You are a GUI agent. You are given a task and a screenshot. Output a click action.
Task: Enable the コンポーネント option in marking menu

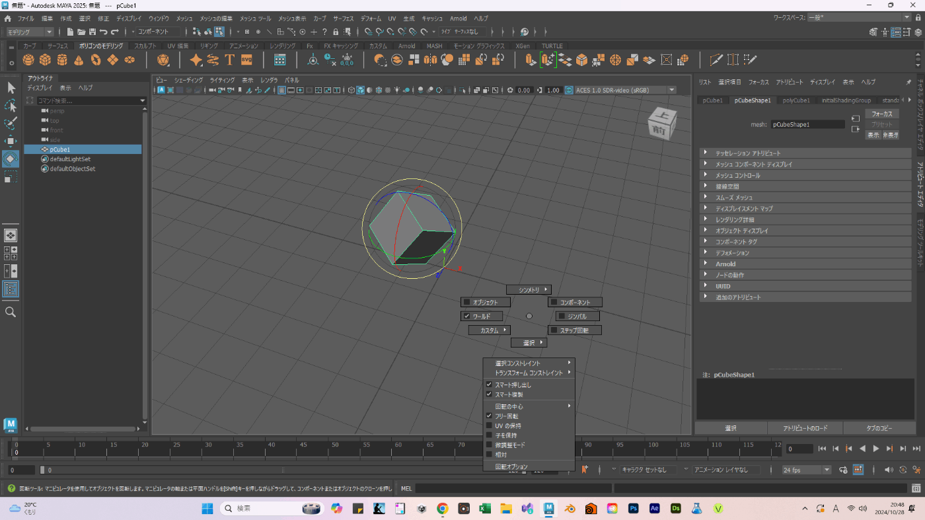click(x=575, y=302)
